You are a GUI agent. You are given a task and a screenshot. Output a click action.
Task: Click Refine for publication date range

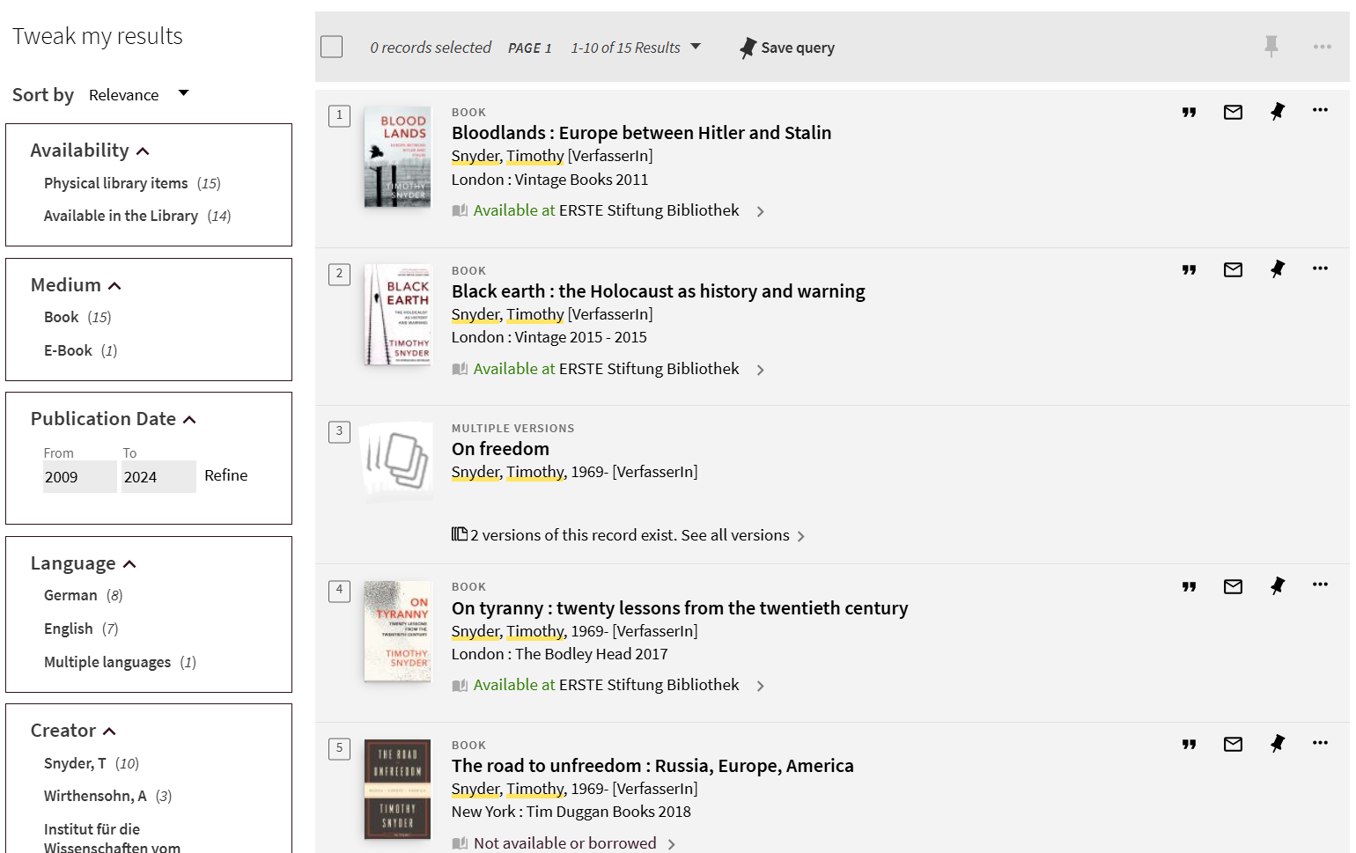coord(226,475)
